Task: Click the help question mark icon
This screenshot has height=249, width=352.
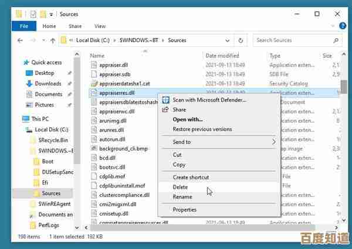Action: click(344, 26)
